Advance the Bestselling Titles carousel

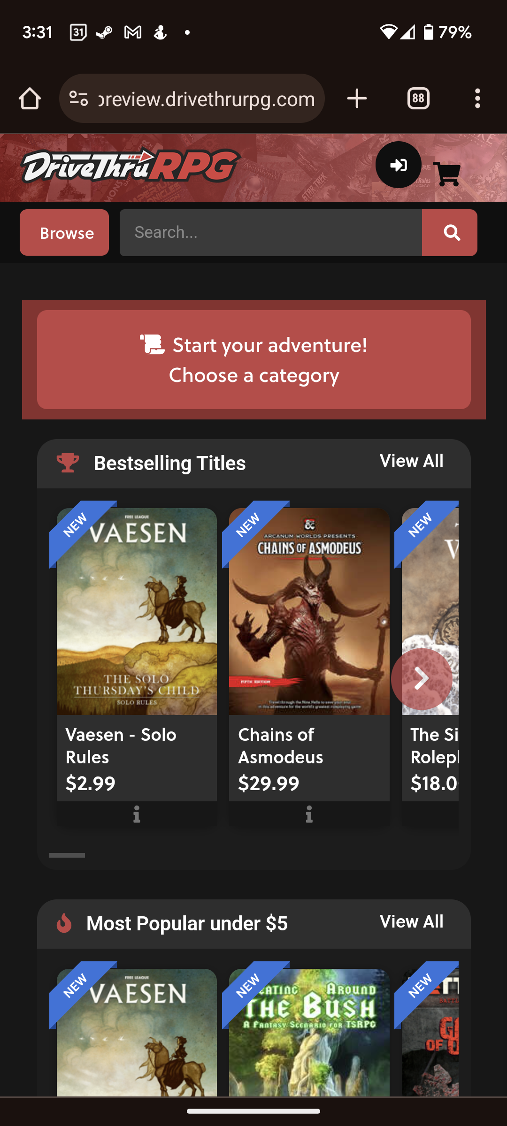(x=421, y=678)
